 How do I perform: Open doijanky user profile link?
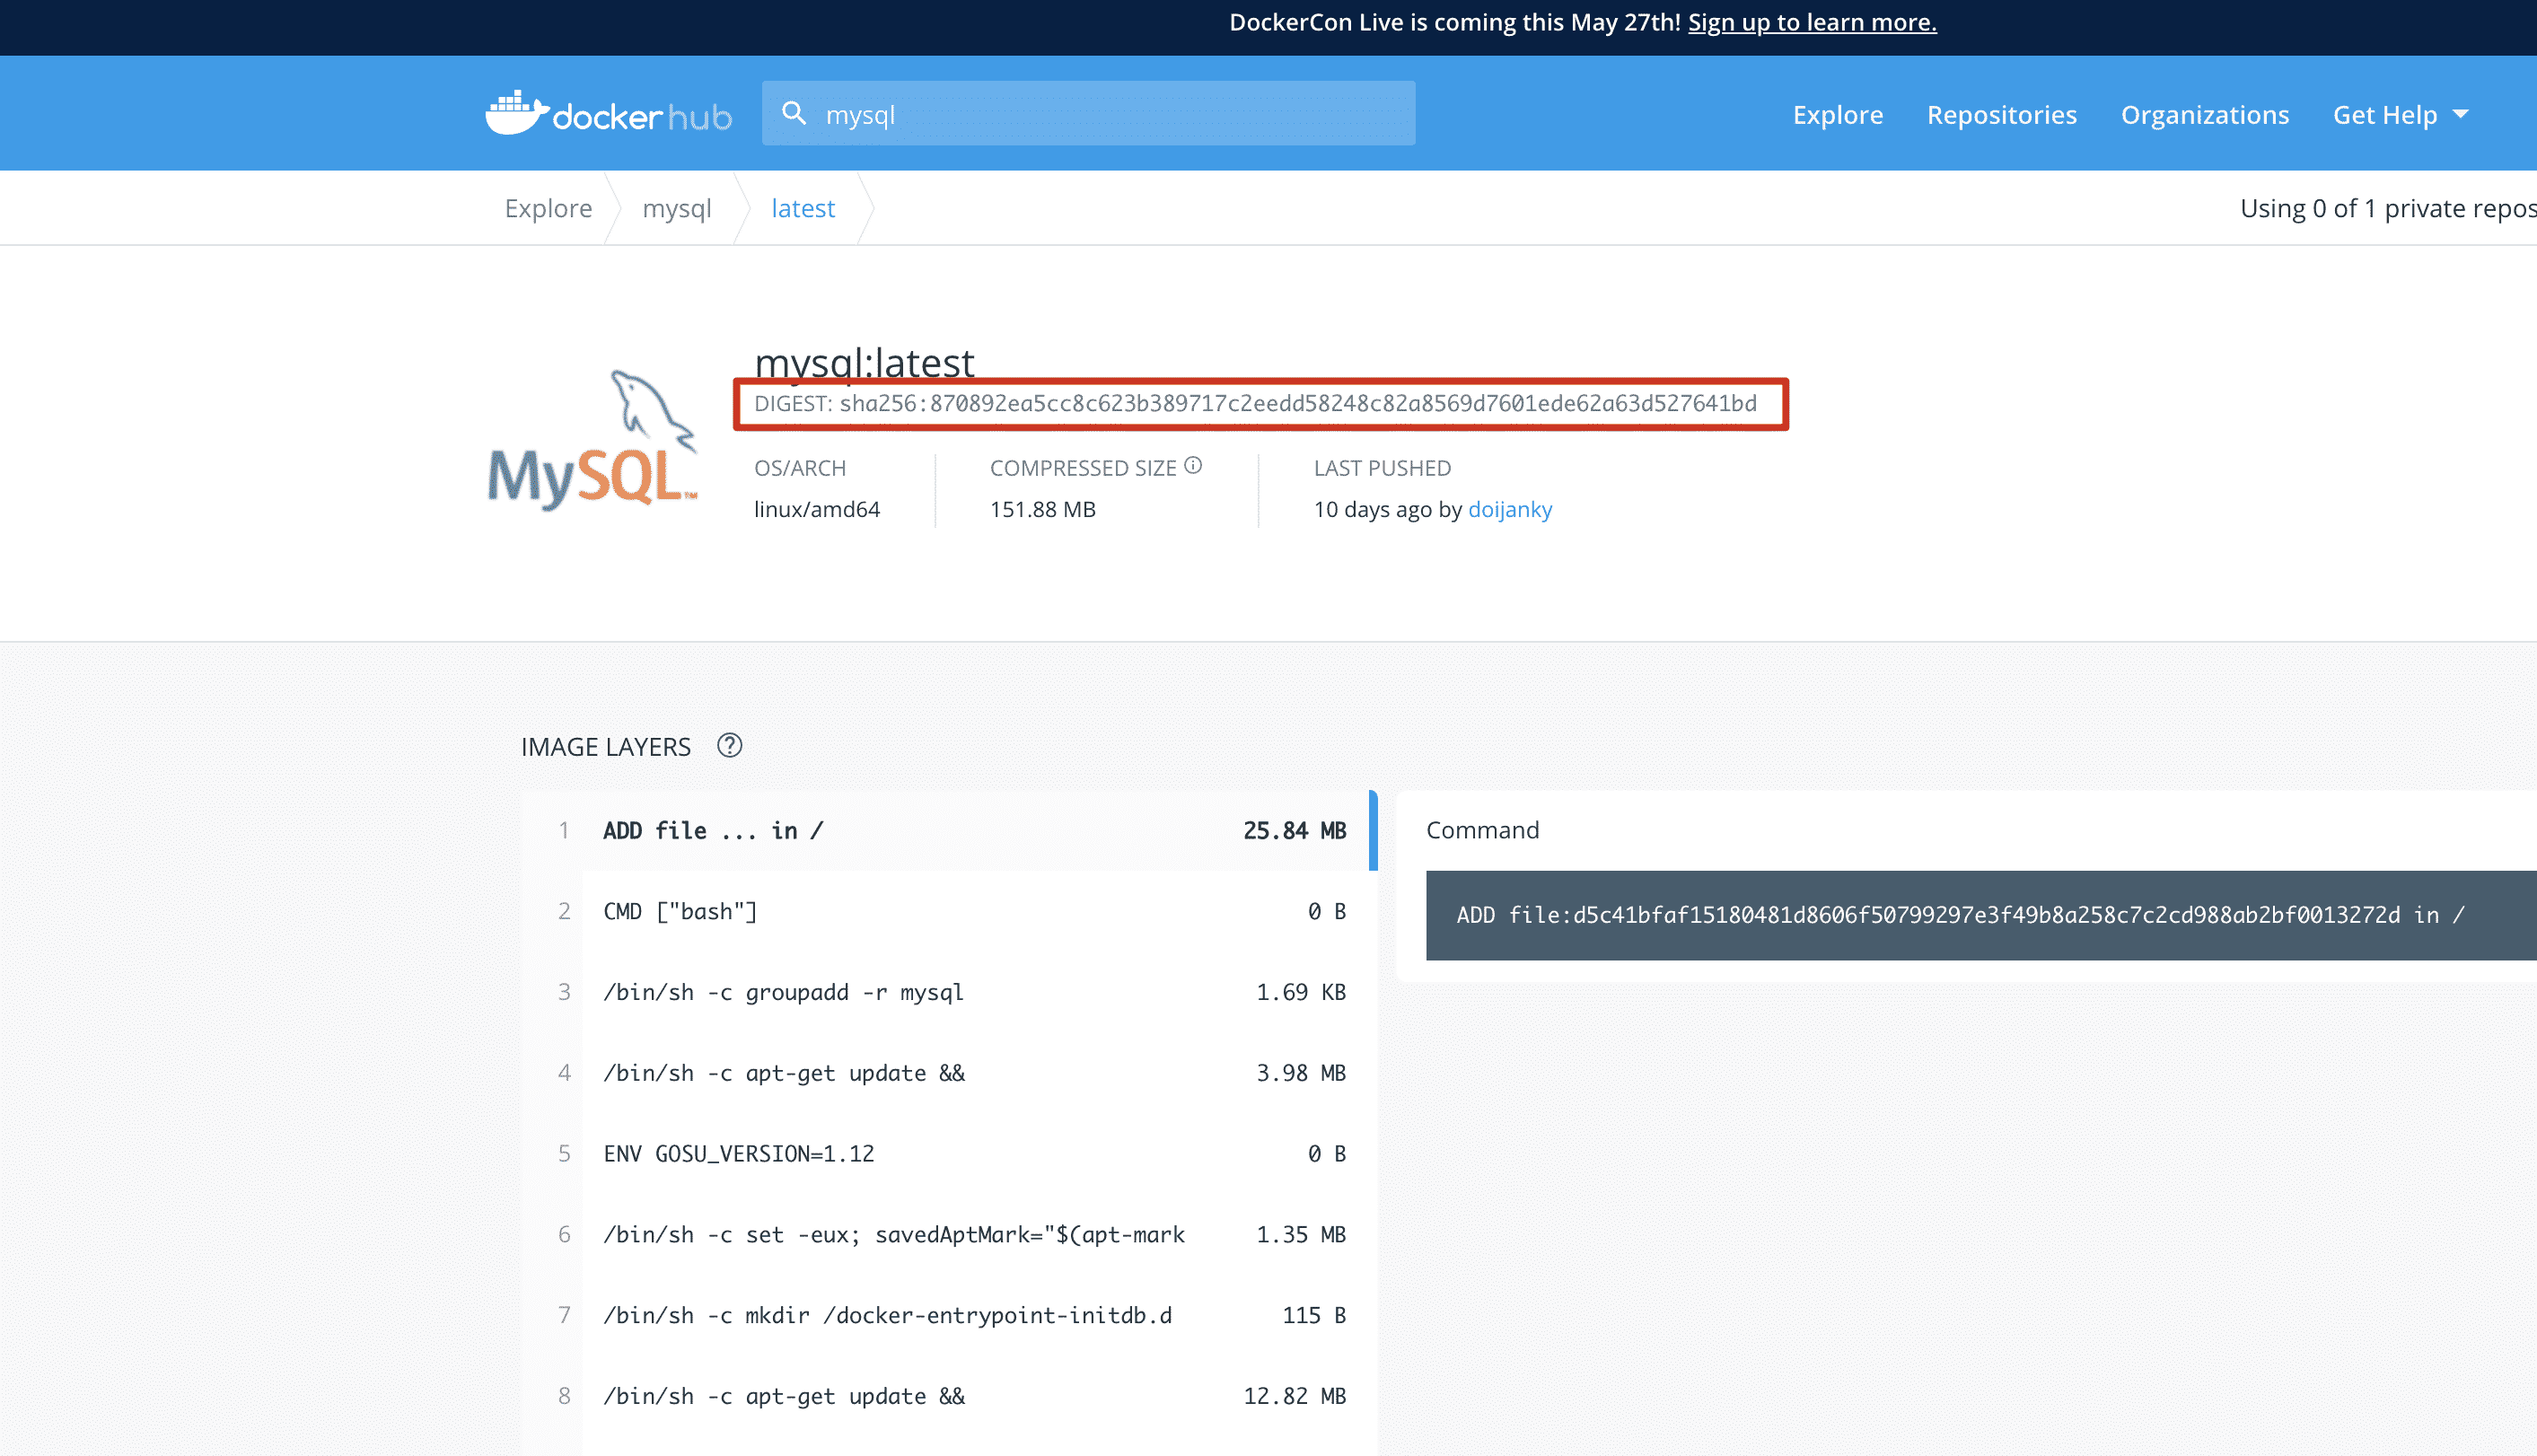pos(1509,509)
